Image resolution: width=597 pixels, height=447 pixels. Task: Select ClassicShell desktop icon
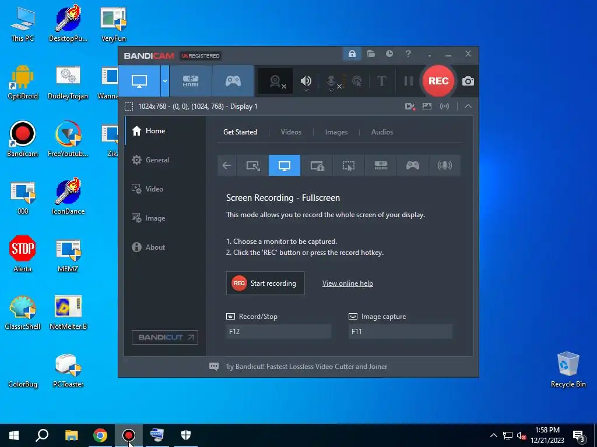pyautogui.click(x=23, y=313)
